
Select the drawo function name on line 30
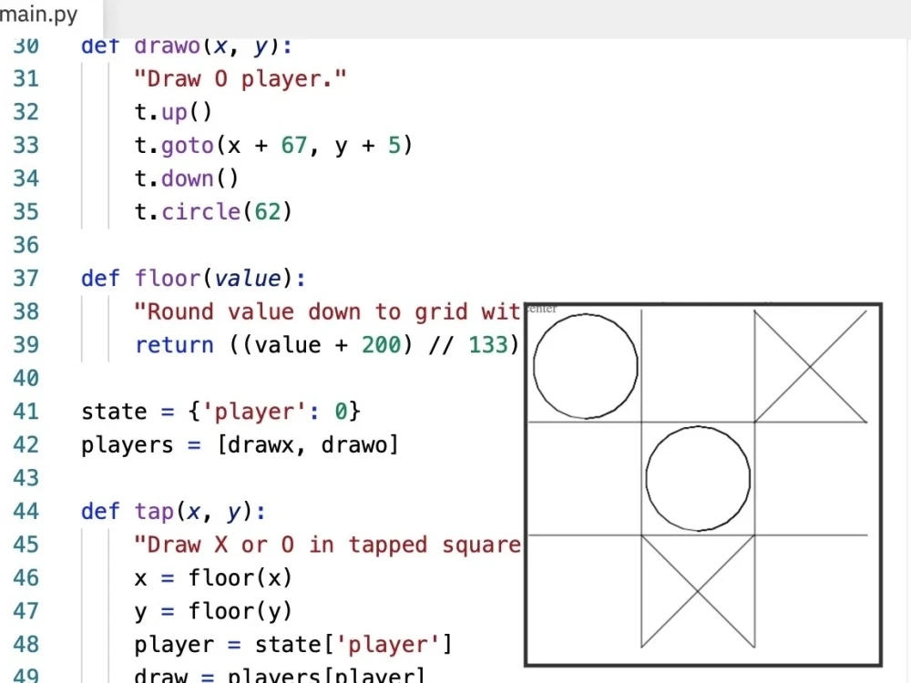click(x=167, y=46)
